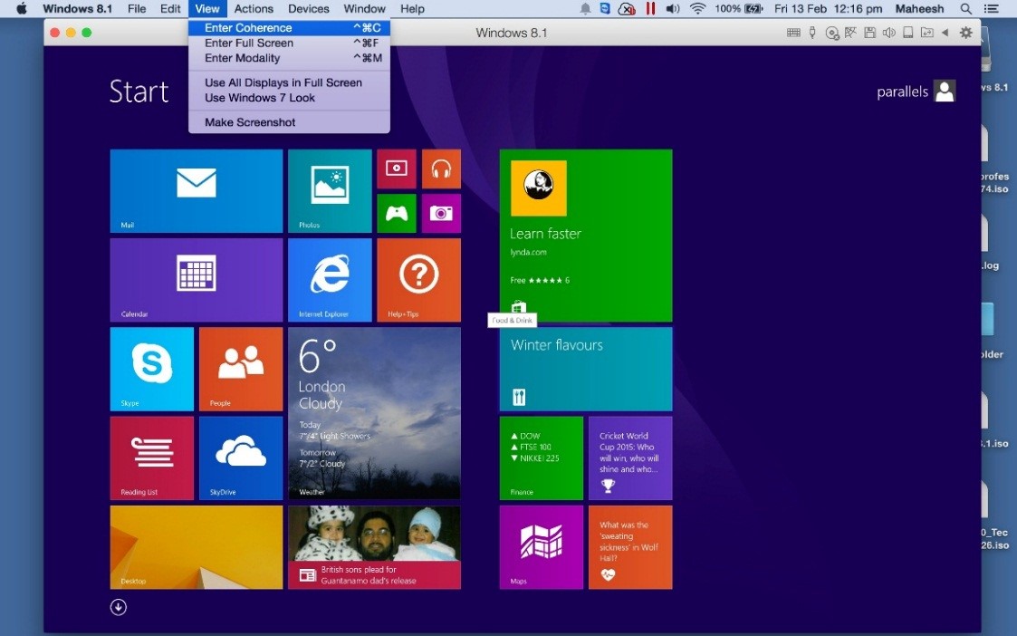This screenshot has height=636, width=1017.
Task: Open the Finance tile
Action: pyautogui.click(x=541, y=458)
